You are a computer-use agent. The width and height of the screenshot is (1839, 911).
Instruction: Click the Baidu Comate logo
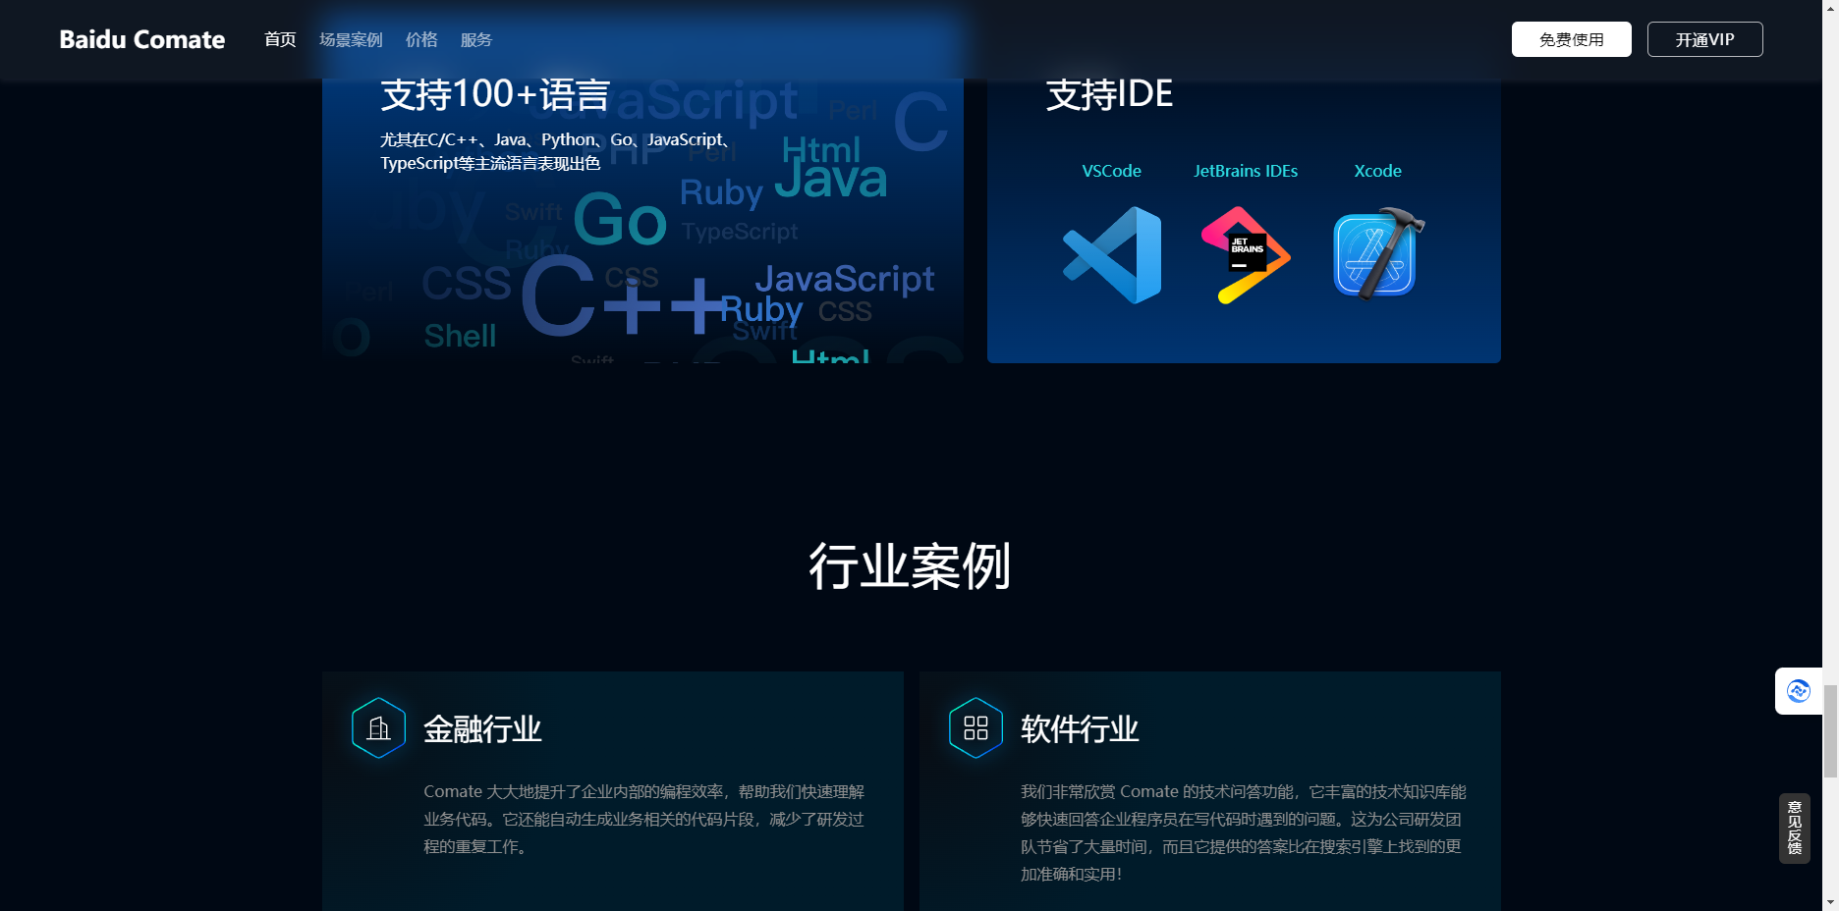point(142,39)
